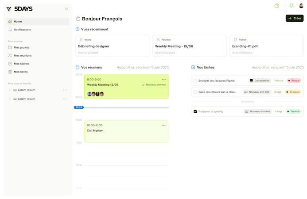Open the Débriefing designer notes card
The width and height of the screenshot is (307, 199).
pyautogui.click(x=112, y=46)
